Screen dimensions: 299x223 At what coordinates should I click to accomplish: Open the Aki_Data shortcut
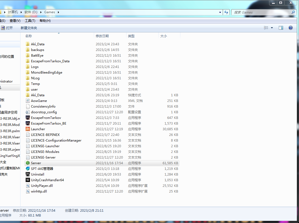37,95
